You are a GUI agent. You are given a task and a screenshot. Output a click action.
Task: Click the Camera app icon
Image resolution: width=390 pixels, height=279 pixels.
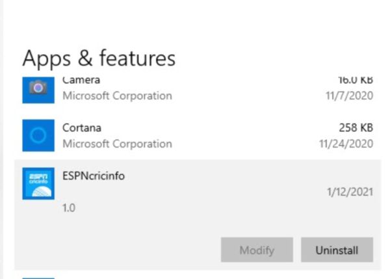point(38,89)
